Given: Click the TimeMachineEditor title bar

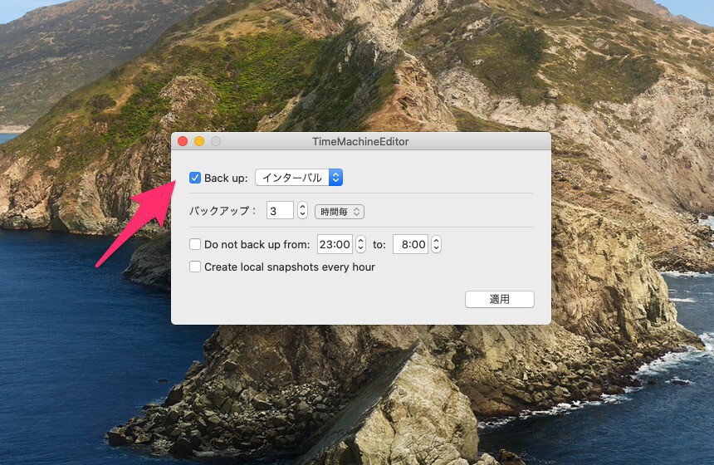Looking at the screenshot, I should point(360,142).
